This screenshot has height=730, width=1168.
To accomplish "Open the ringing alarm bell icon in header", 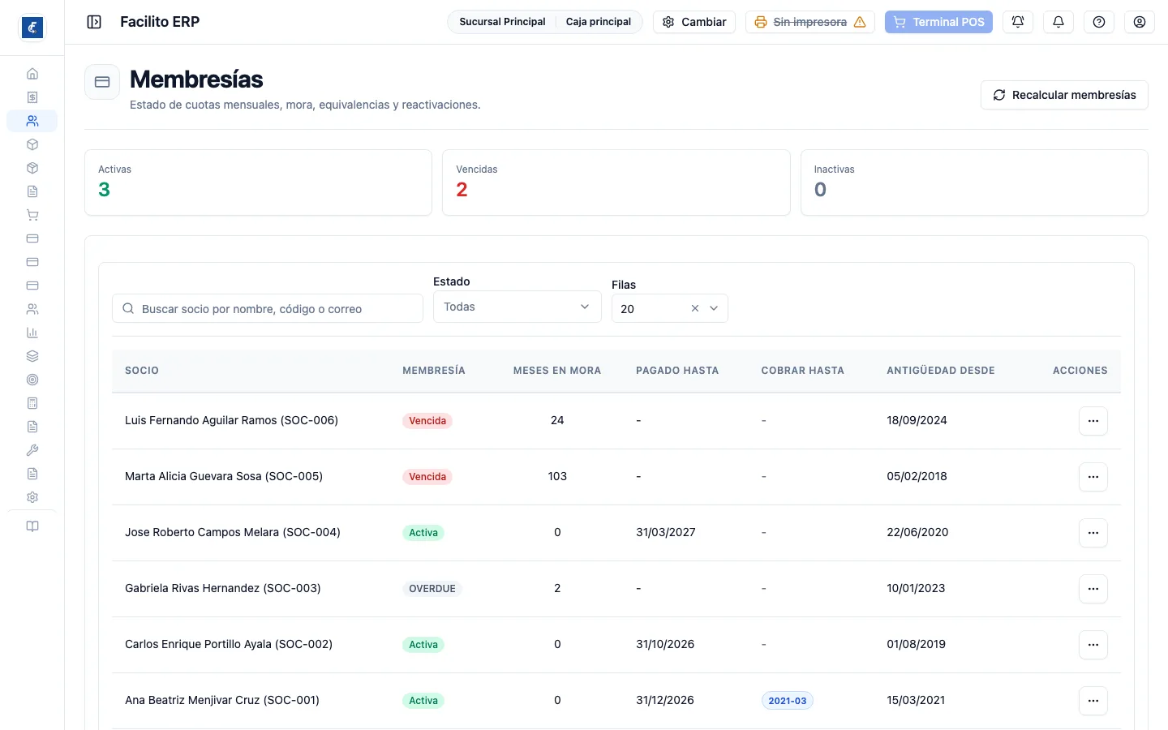I will [1018, 22].
